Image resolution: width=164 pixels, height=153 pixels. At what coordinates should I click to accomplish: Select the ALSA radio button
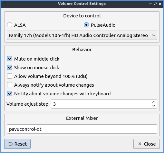click(10, 25)
